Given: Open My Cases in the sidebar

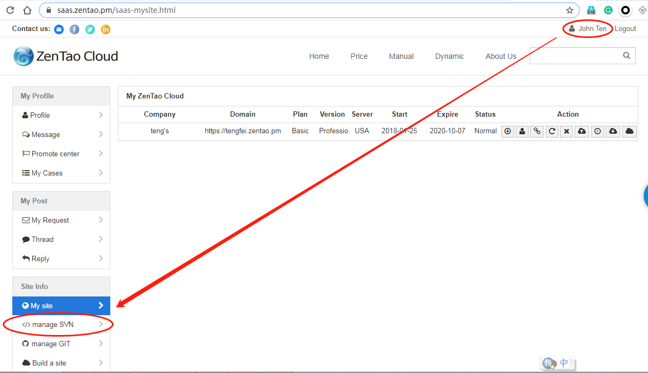Looking at the screenshot, I should coord(61,173).
